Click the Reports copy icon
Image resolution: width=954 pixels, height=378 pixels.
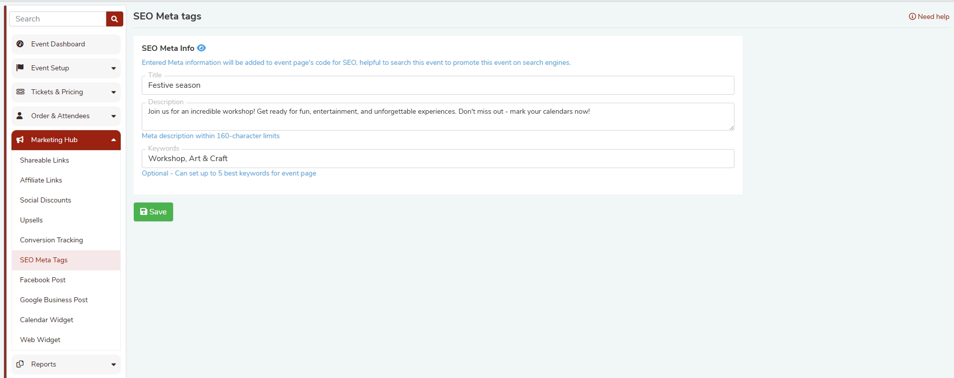coord(20,364)
